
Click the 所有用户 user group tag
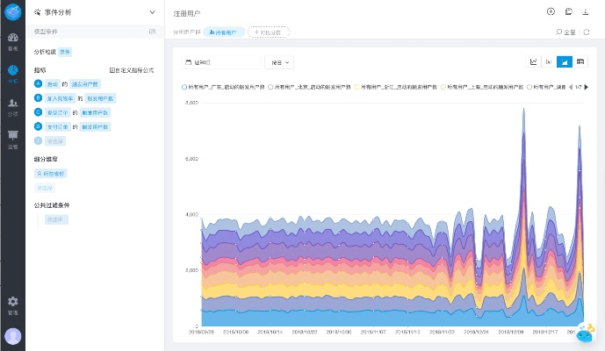(x=224, y=32)
